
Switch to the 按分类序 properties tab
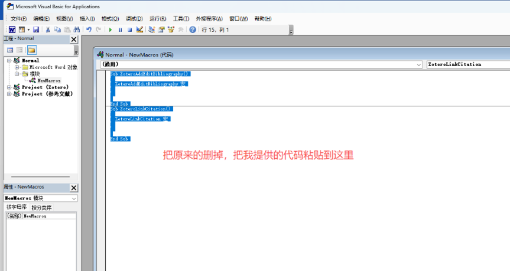[x=41, y=208]
